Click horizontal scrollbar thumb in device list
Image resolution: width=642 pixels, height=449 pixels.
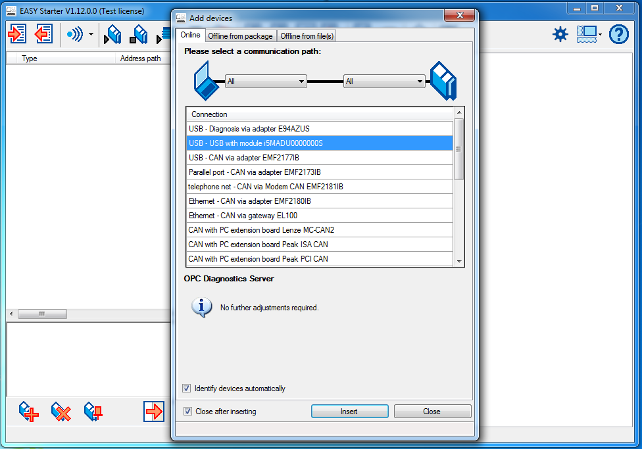click(x=42, y=314)
